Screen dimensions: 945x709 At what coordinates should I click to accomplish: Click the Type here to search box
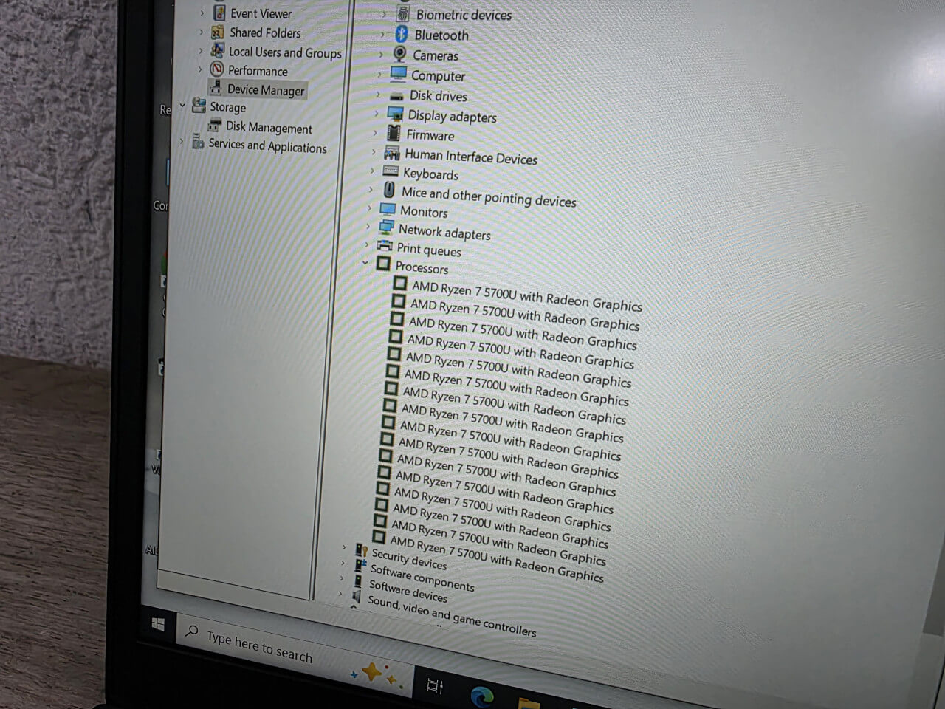coord(259,646)
